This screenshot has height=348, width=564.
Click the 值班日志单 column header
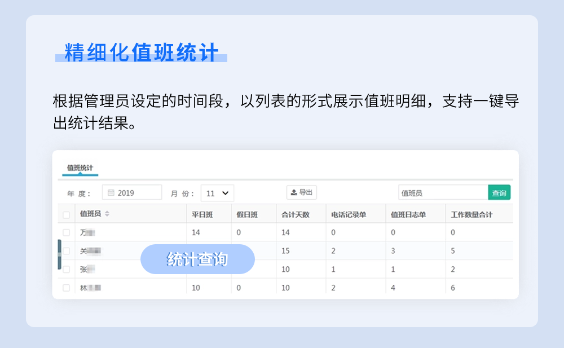(408, 214)
